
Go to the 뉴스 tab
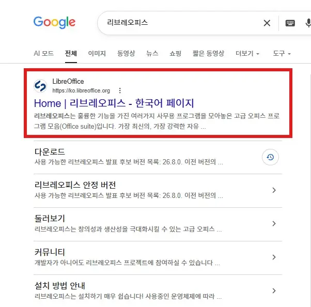click(x=152, y=53)
